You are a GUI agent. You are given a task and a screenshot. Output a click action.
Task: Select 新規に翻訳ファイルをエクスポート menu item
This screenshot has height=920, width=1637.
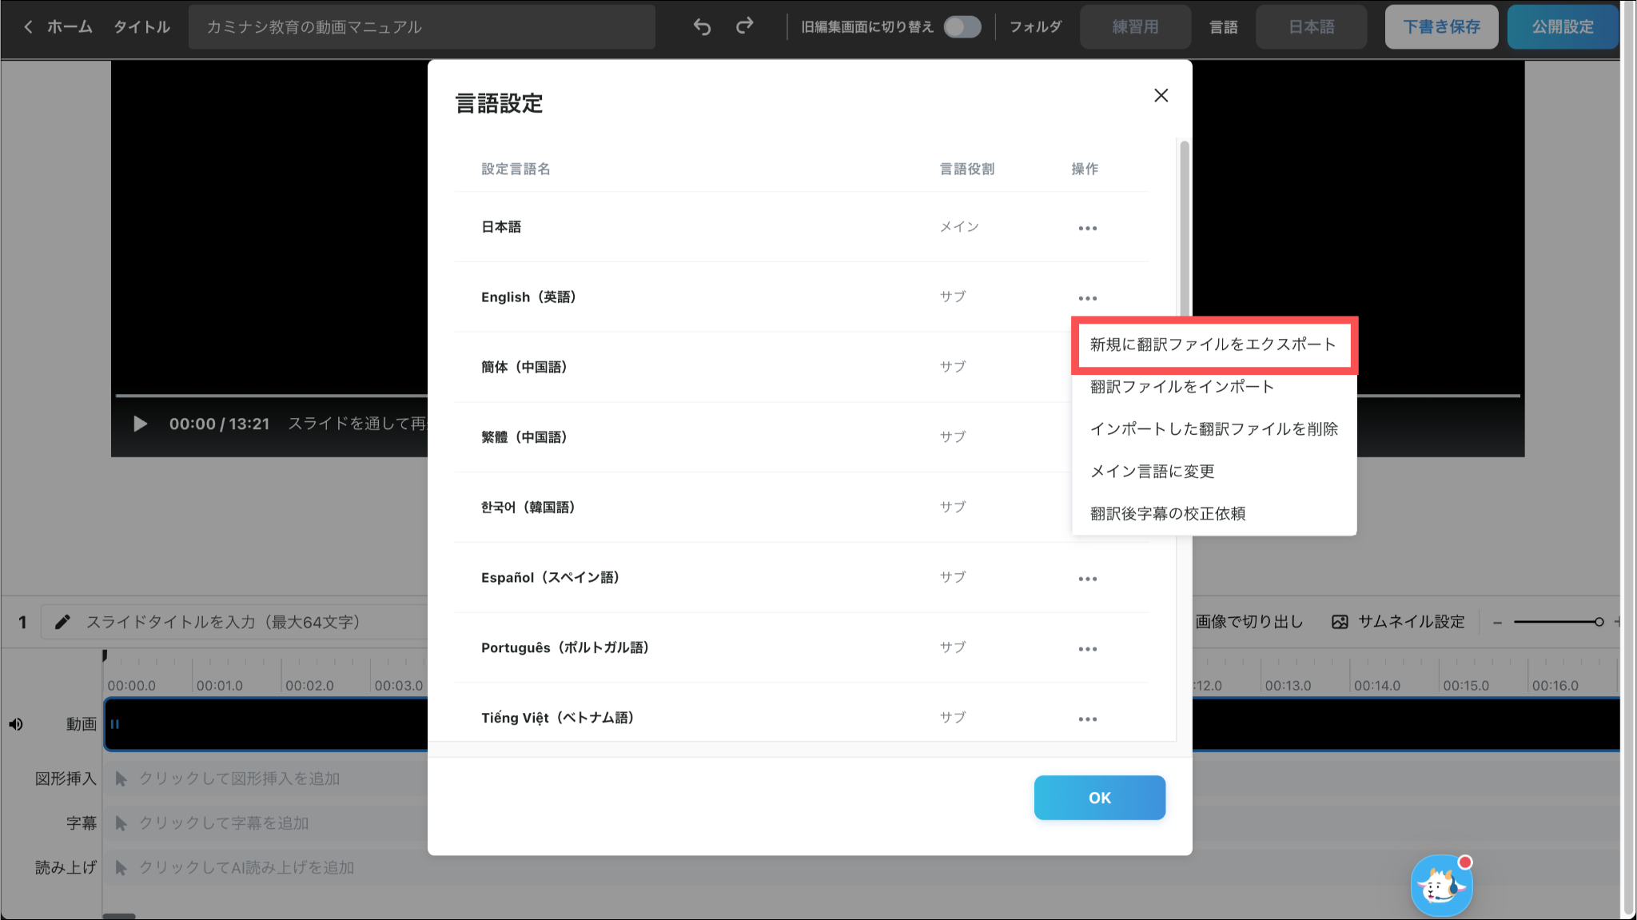pyautogui.click(x=1213, y=345)
